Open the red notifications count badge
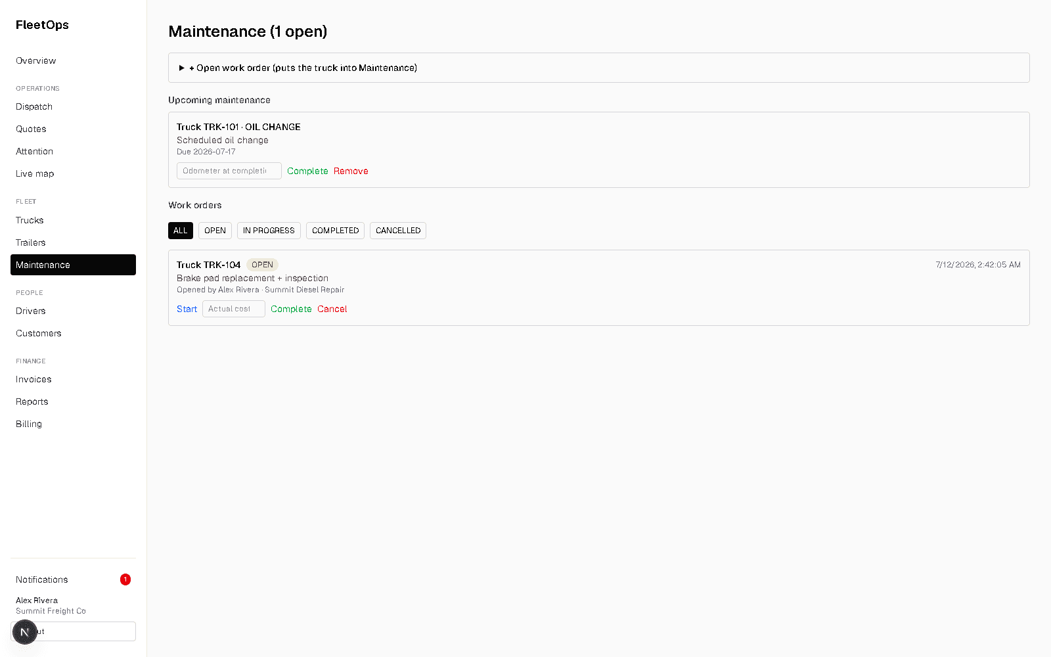This screenshot has width=1051, height=657. (125, 579)
